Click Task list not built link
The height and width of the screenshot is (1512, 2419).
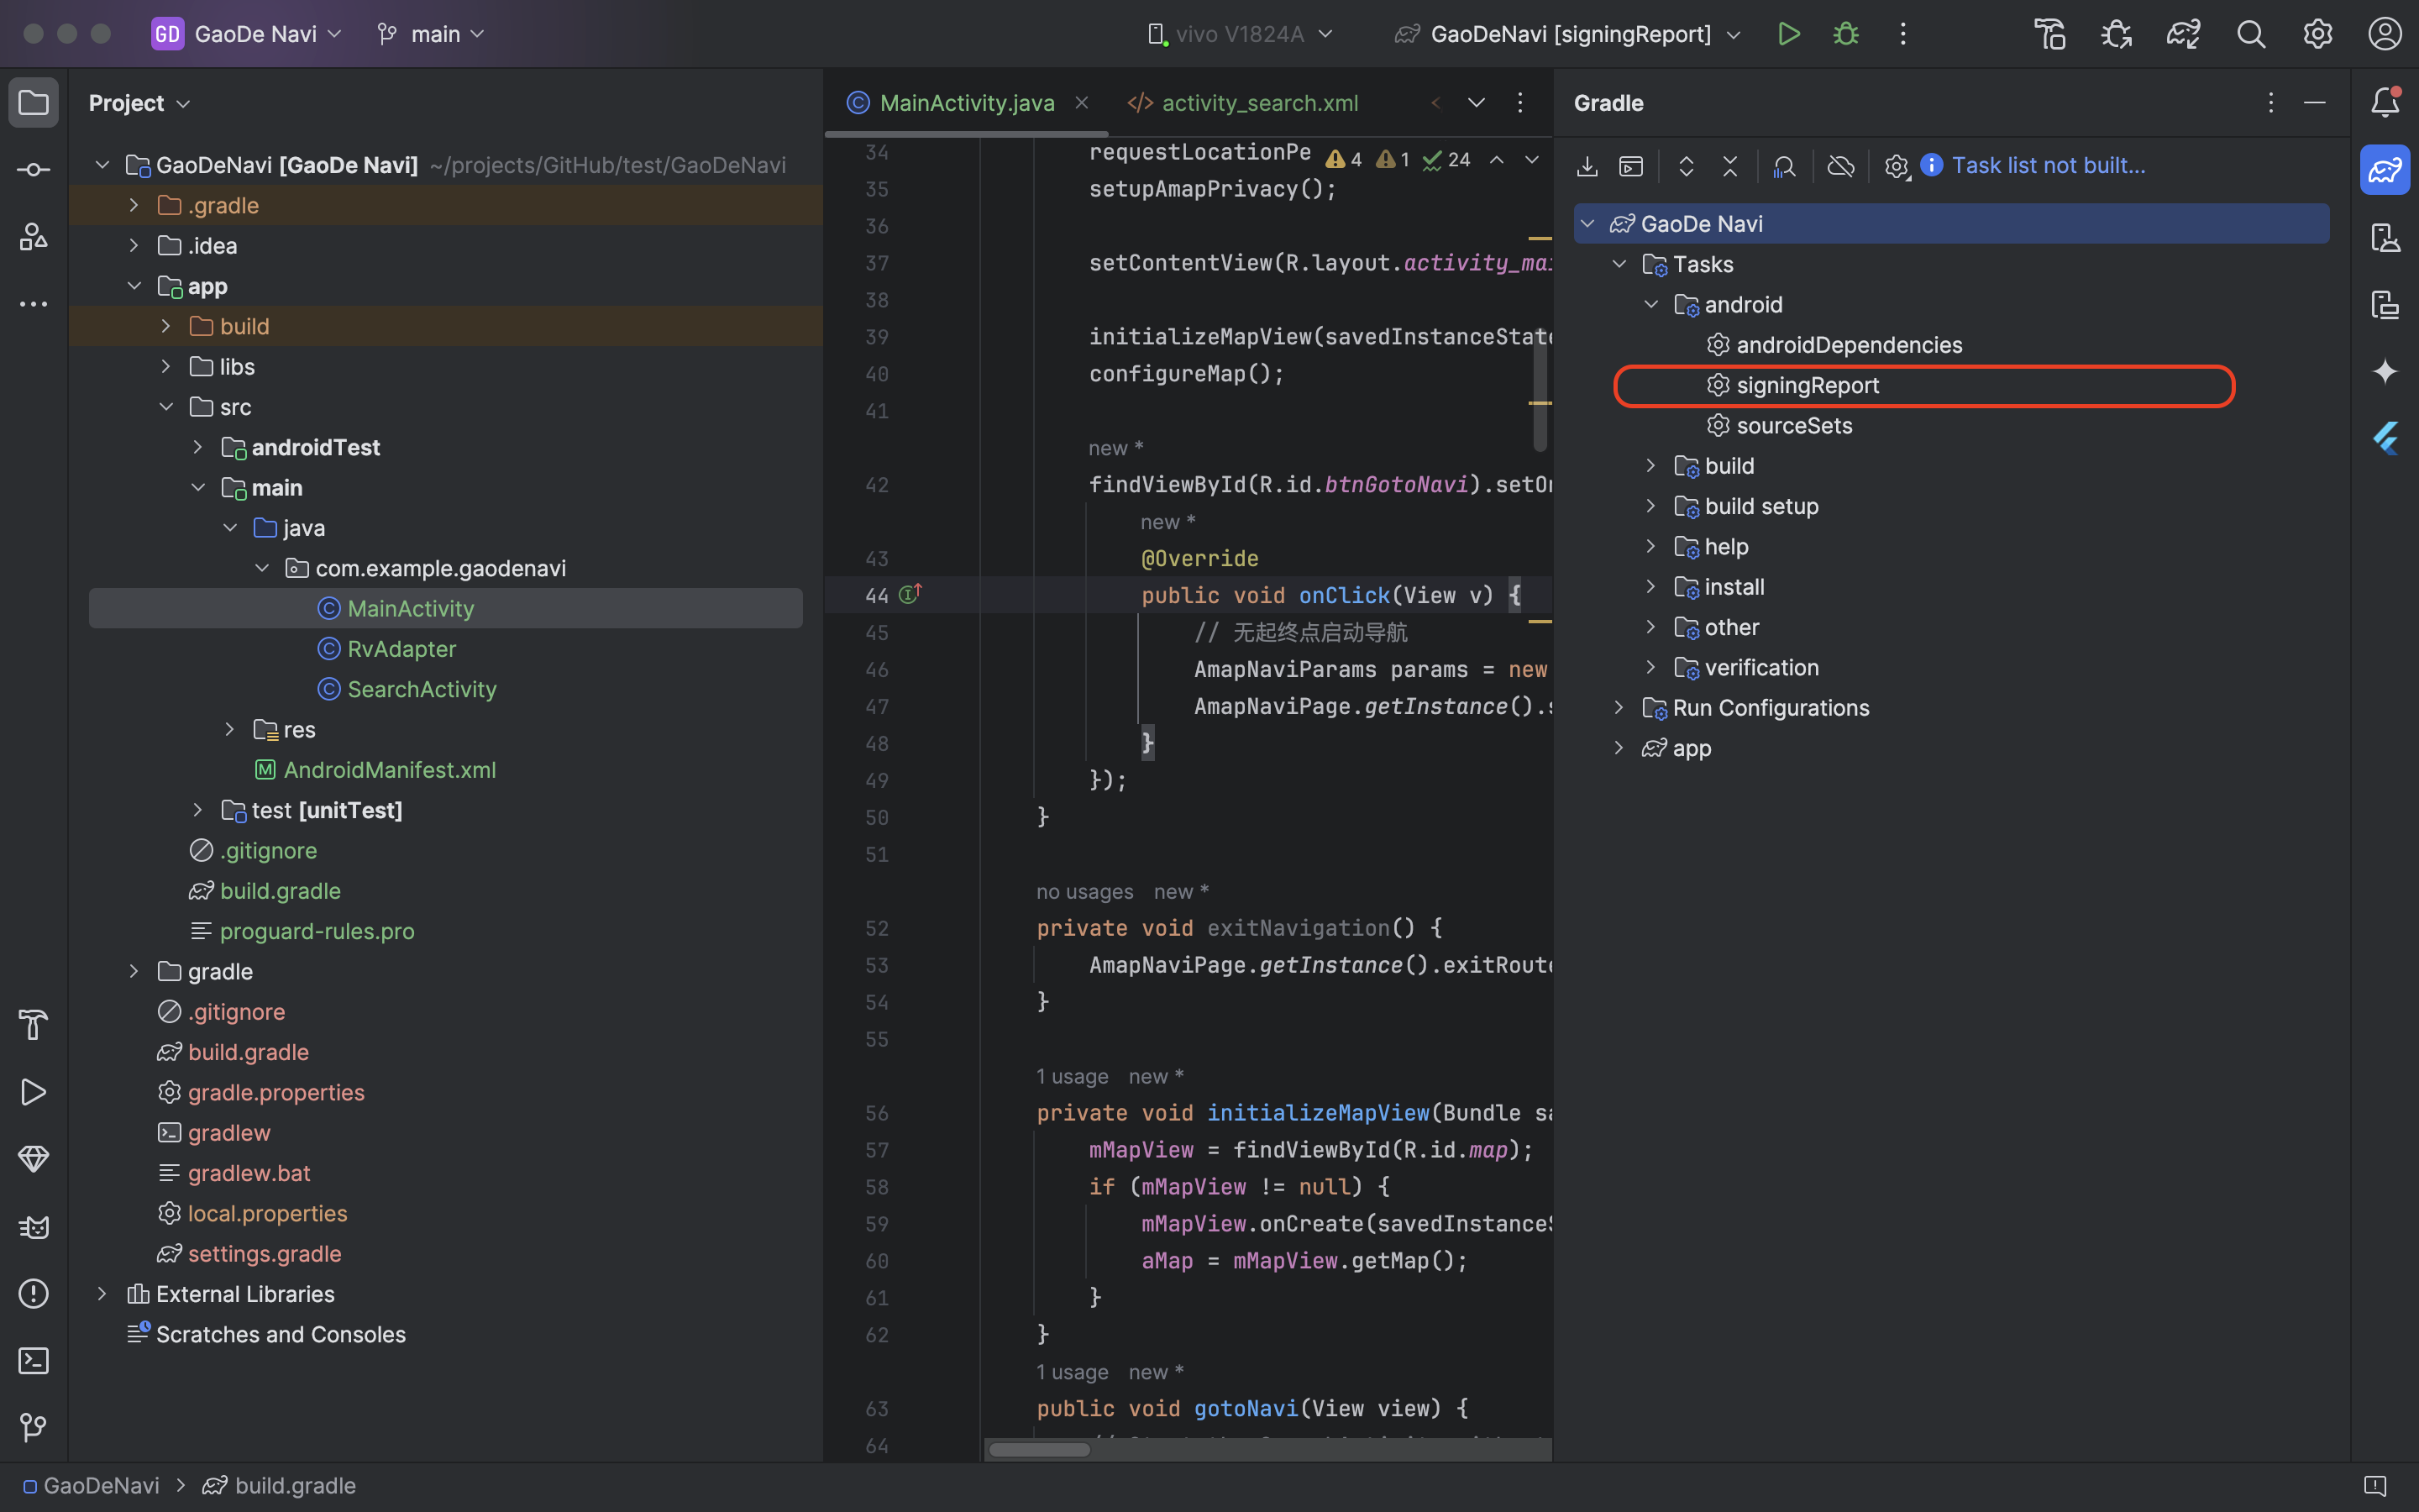click(x=2048, y=166)
